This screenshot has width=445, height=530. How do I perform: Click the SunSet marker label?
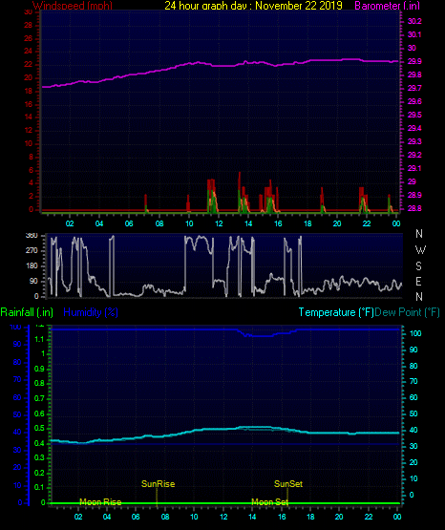click(x=288, y=484)
